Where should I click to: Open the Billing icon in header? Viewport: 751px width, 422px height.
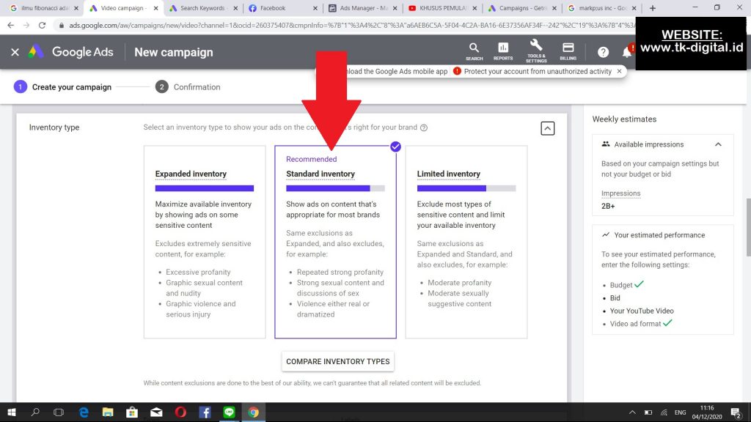point(568,51)
